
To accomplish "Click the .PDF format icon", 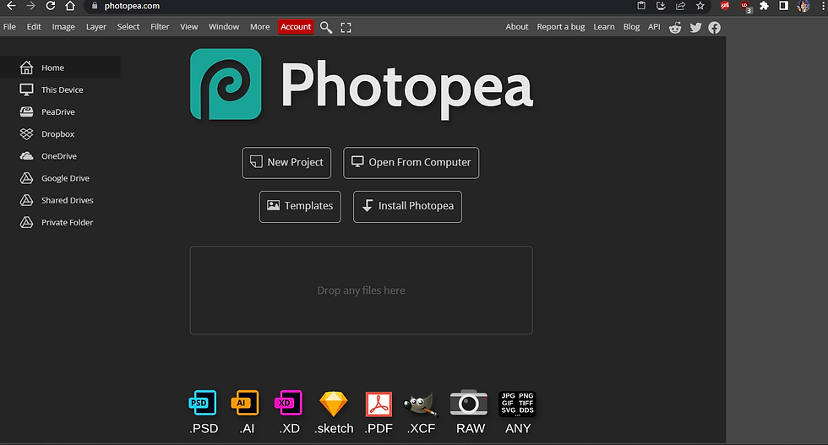I will pyautogui.click(x=379, y=404).
